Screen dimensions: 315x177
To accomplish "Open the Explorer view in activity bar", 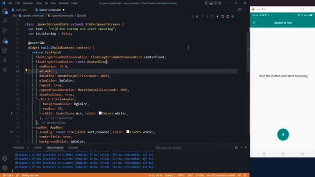I will [4, 11].
